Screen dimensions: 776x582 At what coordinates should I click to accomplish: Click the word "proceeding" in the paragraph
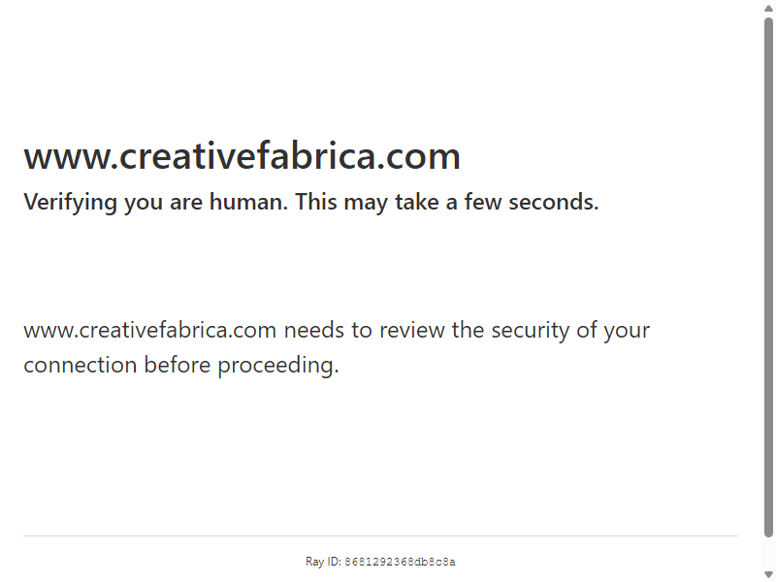tap(278, 367)
